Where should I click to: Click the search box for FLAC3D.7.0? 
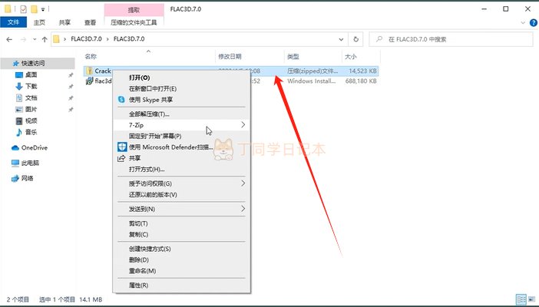pyautogui.click(x=451, y=40)
